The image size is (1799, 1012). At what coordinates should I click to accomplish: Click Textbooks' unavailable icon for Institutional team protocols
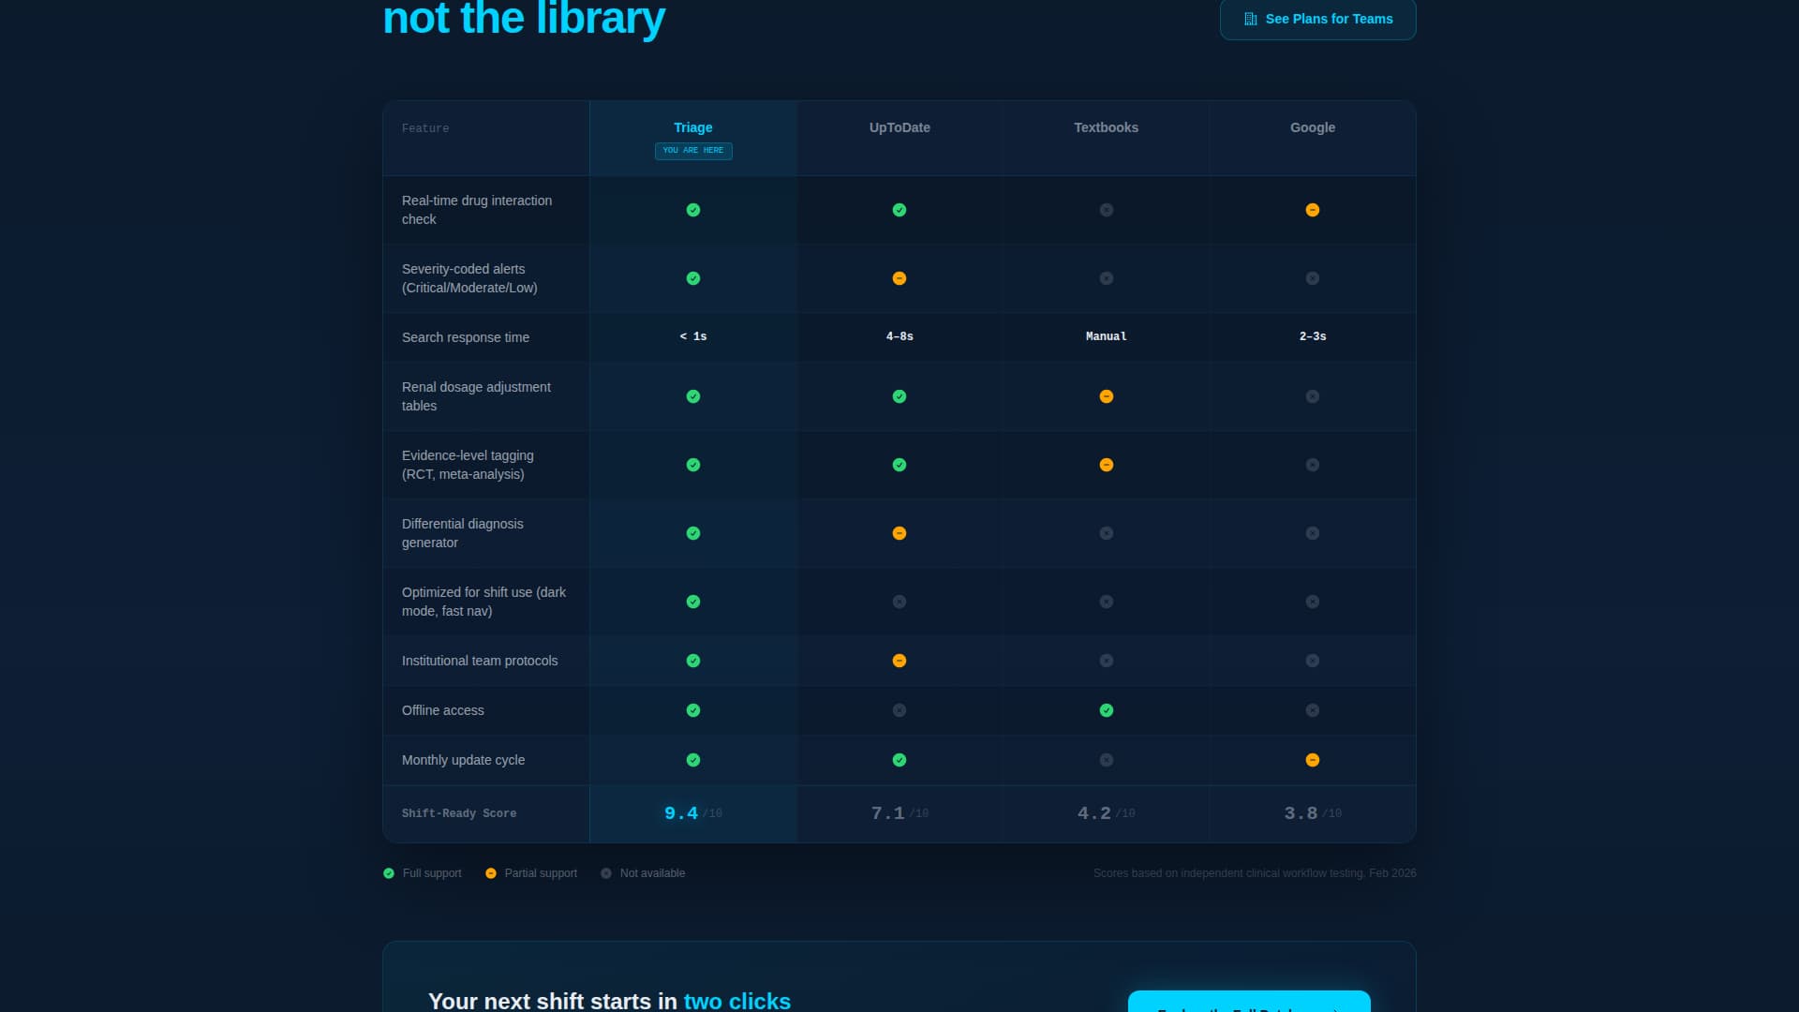tap(1107, 661)
